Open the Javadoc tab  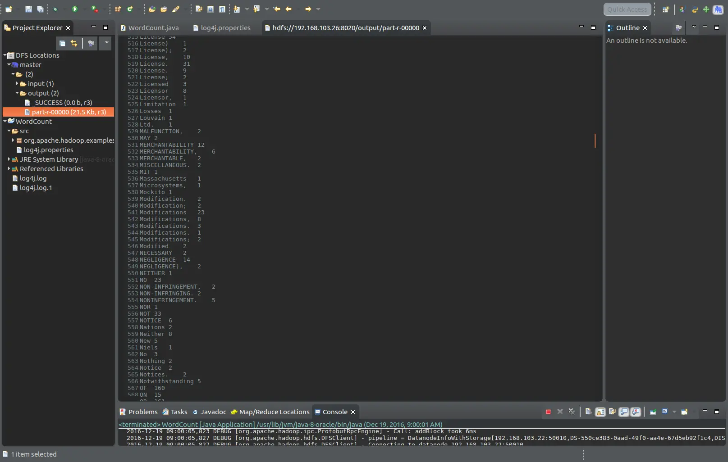point(210,412)
